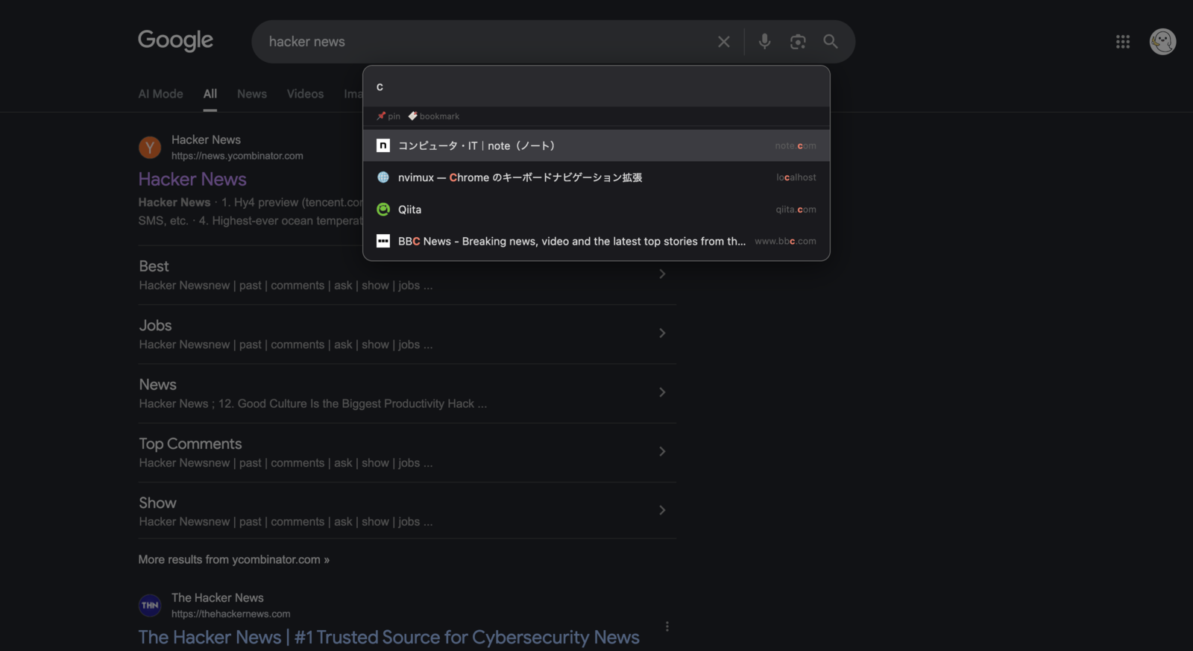Select the All results tab
This screenshot has height=651, width=1193.
tap(210, 94)
